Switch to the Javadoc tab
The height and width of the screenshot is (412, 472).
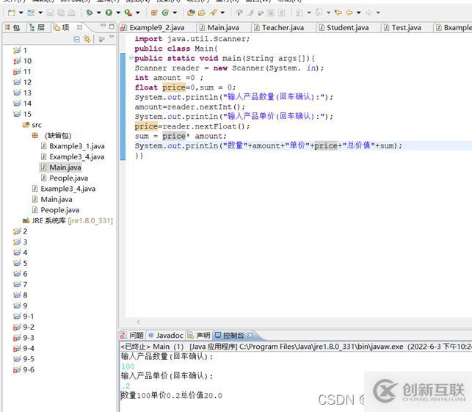[x=166, y=335]
